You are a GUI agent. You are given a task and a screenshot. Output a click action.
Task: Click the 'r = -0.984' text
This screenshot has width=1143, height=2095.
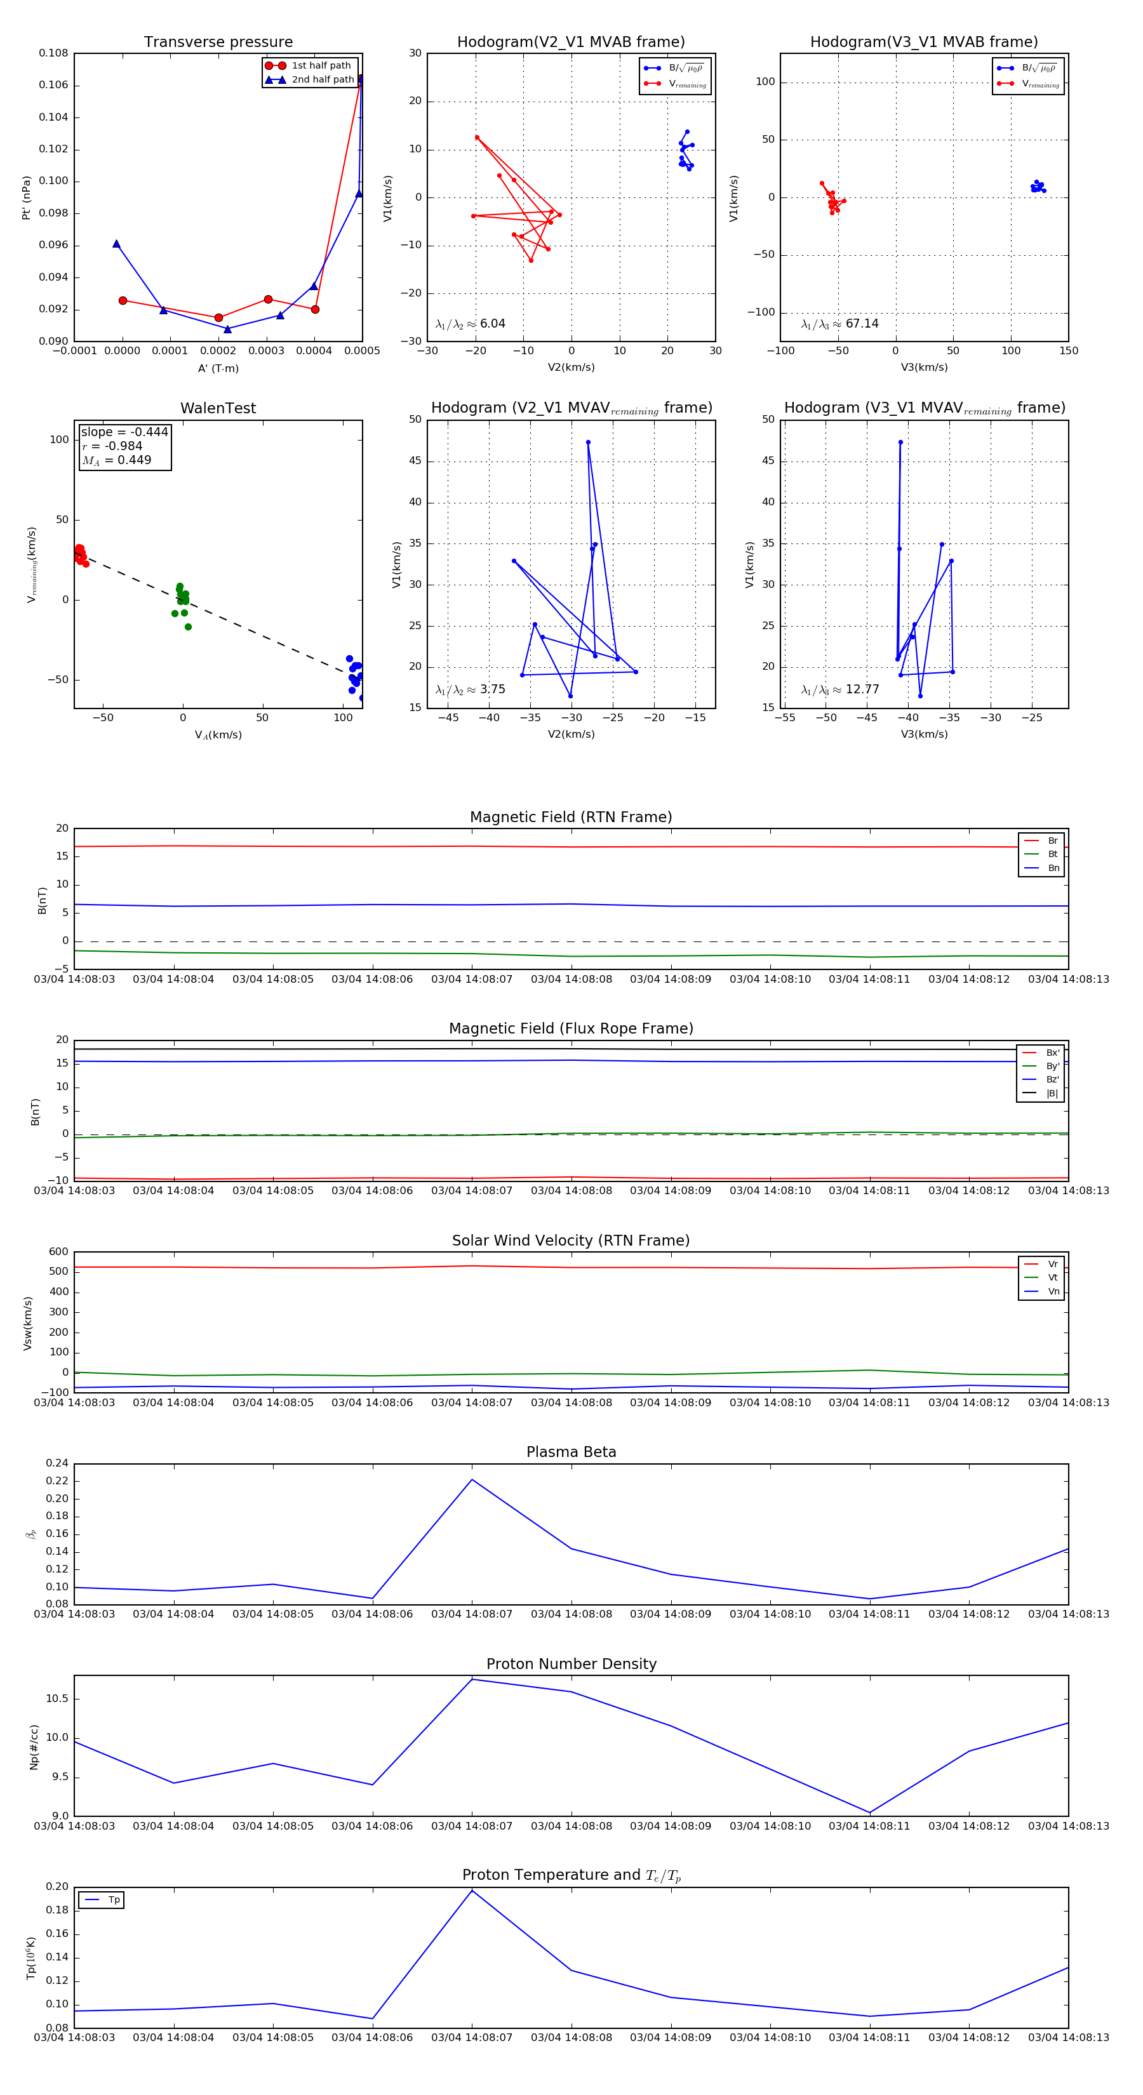pos(112,446)
